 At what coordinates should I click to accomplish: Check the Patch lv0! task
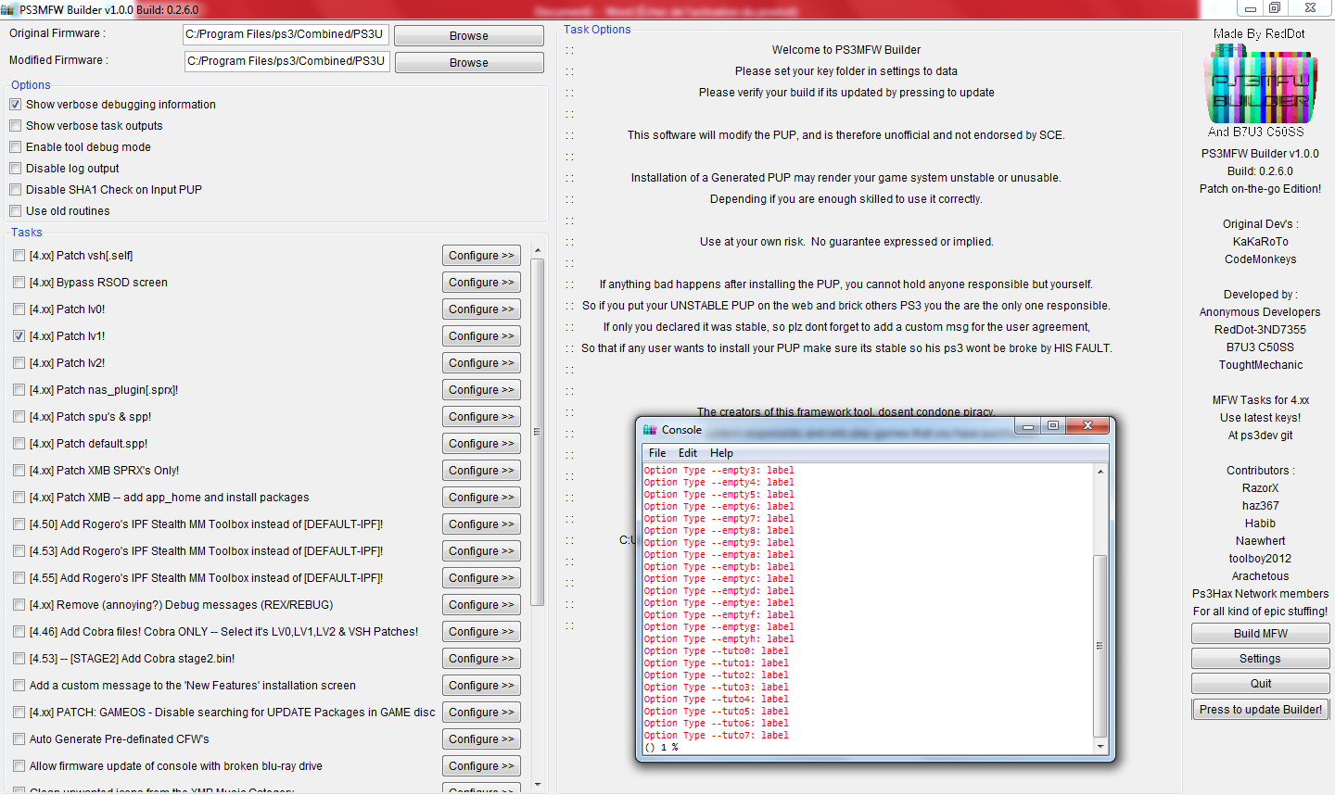tap(19, 309)
